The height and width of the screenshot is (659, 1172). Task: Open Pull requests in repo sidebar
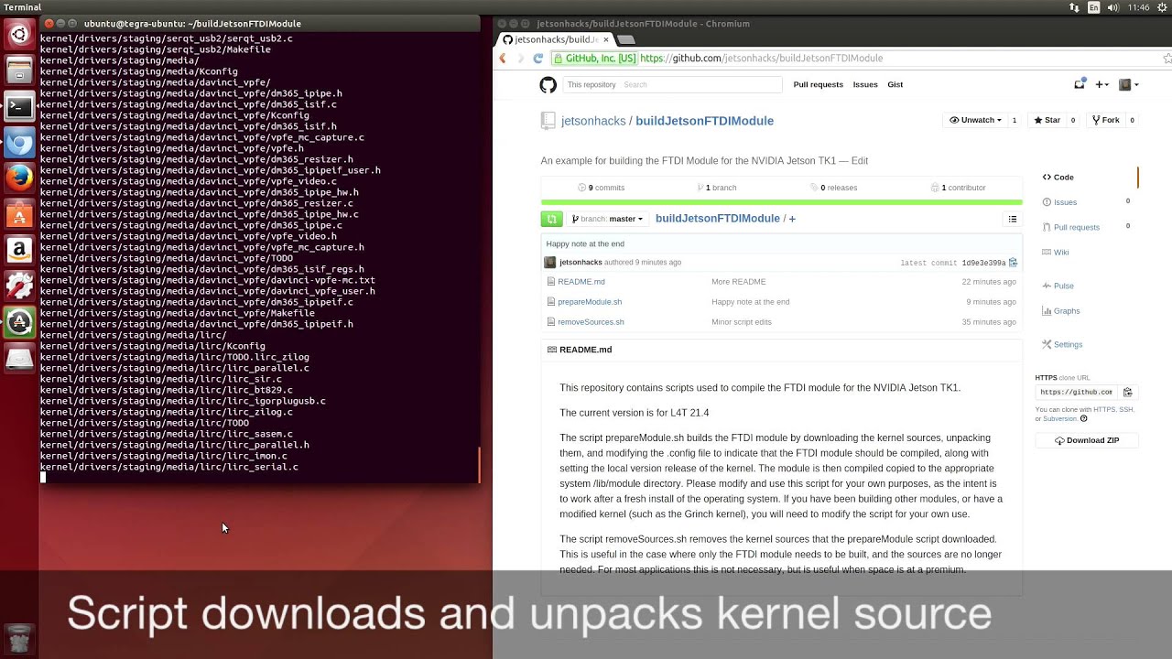pyautogui.click(x=1070, y=227)
